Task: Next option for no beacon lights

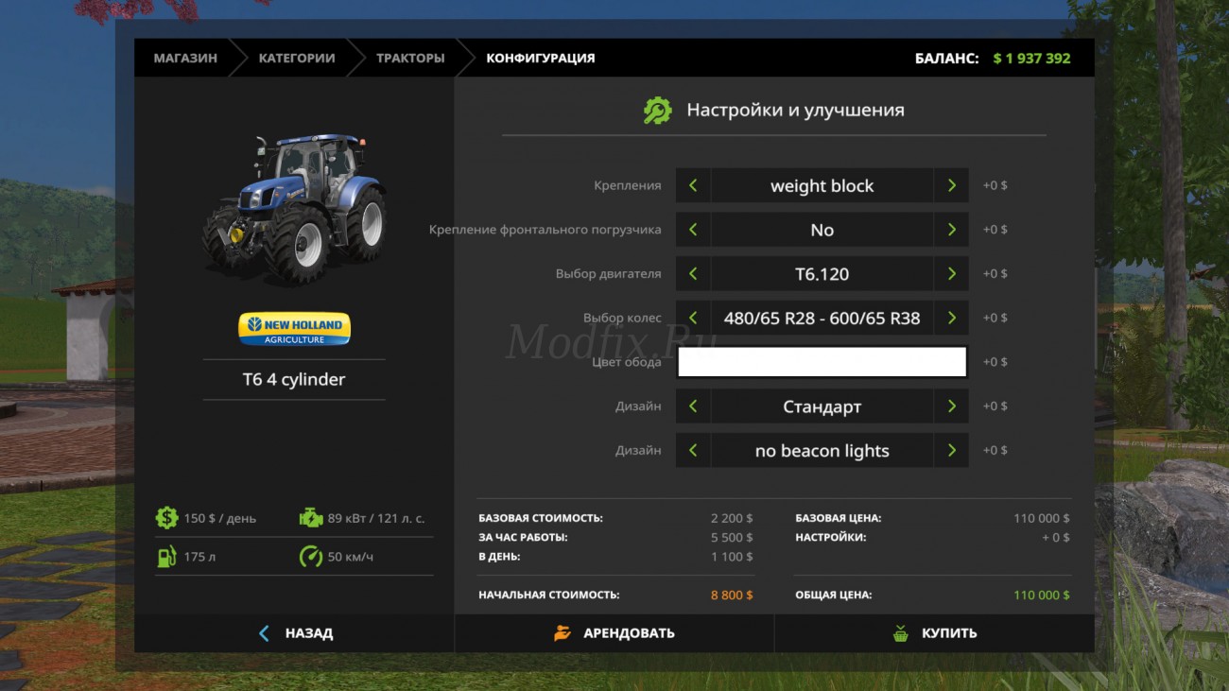Action: coord(951,451)
